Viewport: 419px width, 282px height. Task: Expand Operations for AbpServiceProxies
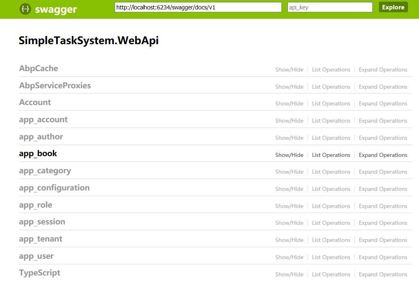[x=383, y=87]
